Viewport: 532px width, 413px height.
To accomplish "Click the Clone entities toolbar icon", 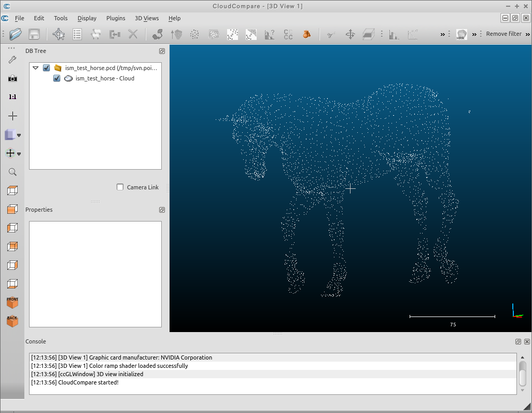I will coord(96,34).
